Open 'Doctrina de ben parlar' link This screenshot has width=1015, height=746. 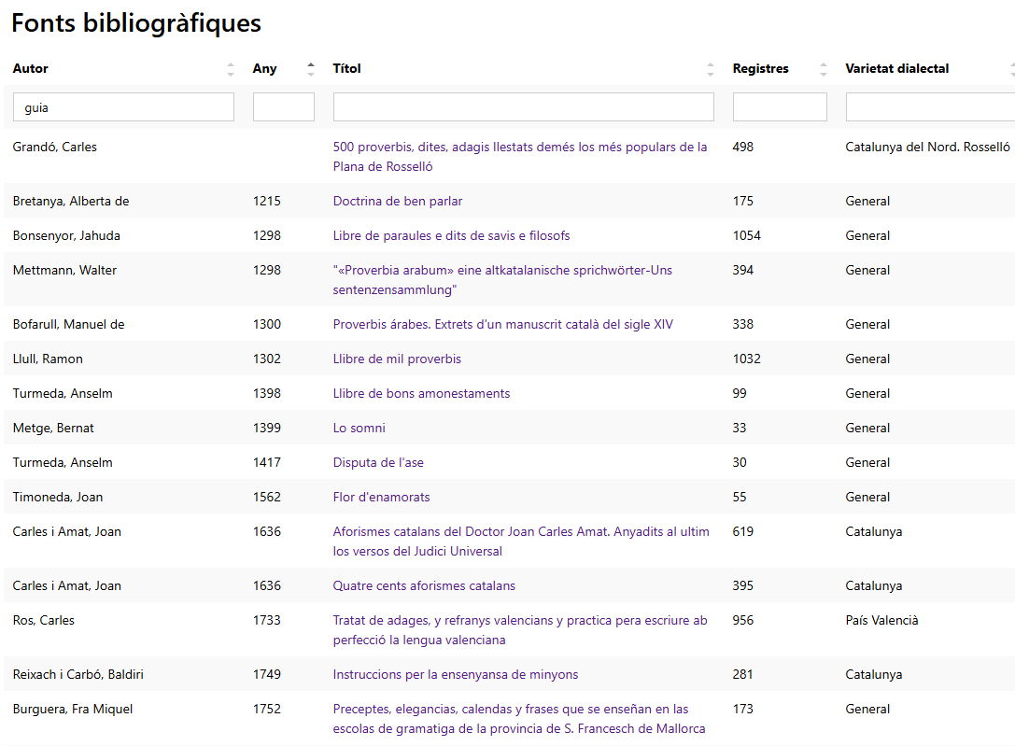point(398,202)
